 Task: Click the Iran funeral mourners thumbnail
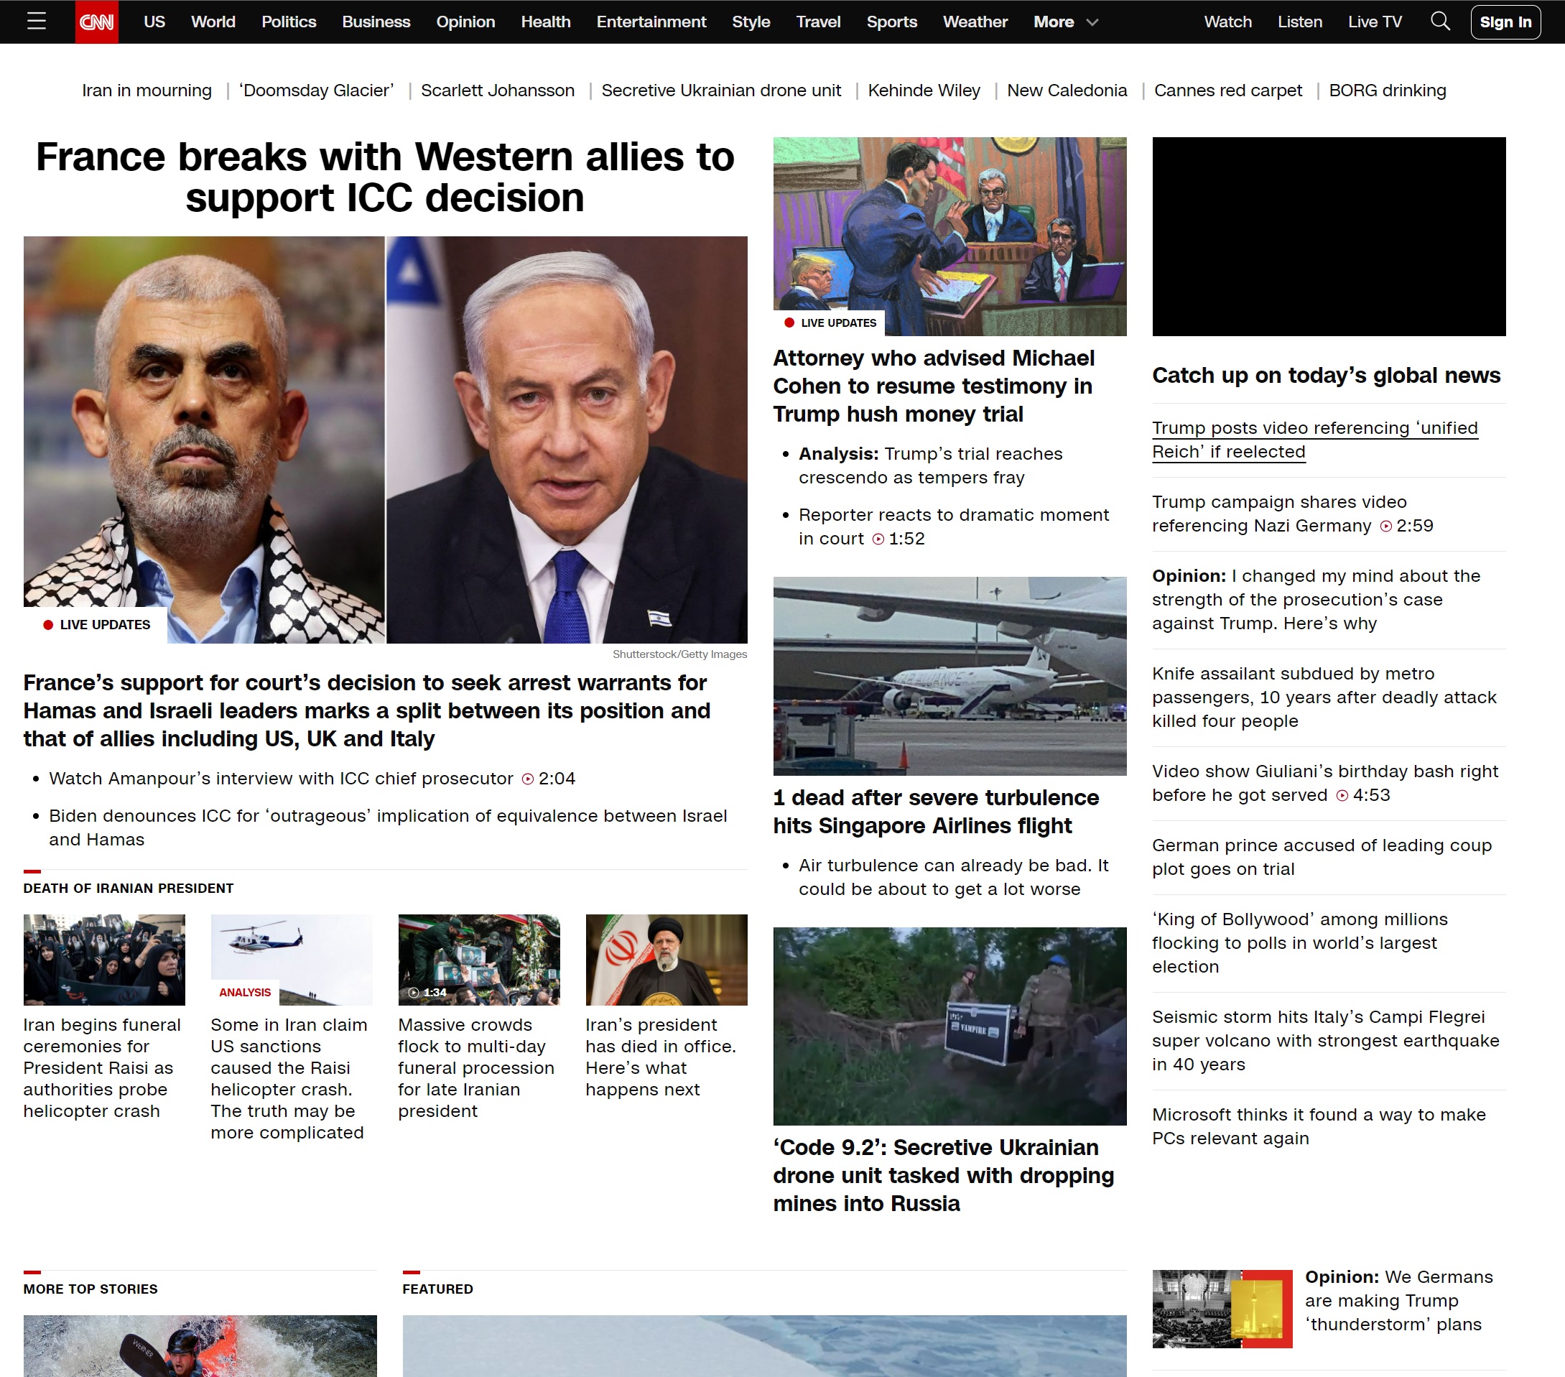104,959
